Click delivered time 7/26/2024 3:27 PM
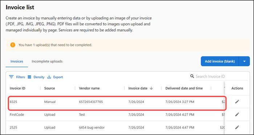This screenshot has height=135, width=254. tap(180, 102)
